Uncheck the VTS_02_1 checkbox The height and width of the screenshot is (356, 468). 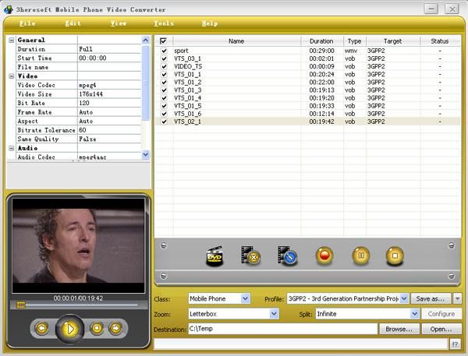coord(164,122)
